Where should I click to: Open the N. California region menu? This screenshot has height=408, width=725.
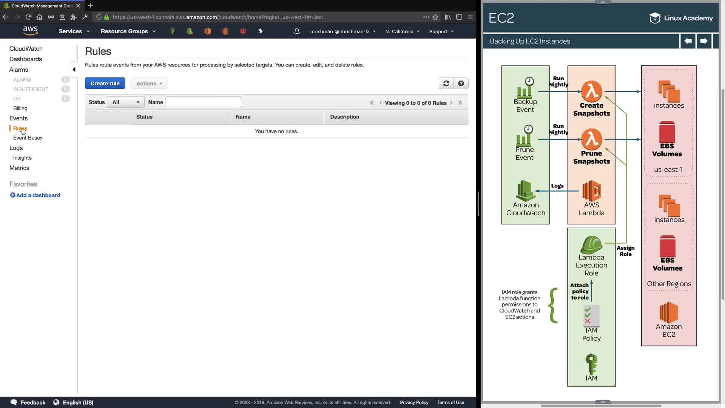click(x=402, y=31)
